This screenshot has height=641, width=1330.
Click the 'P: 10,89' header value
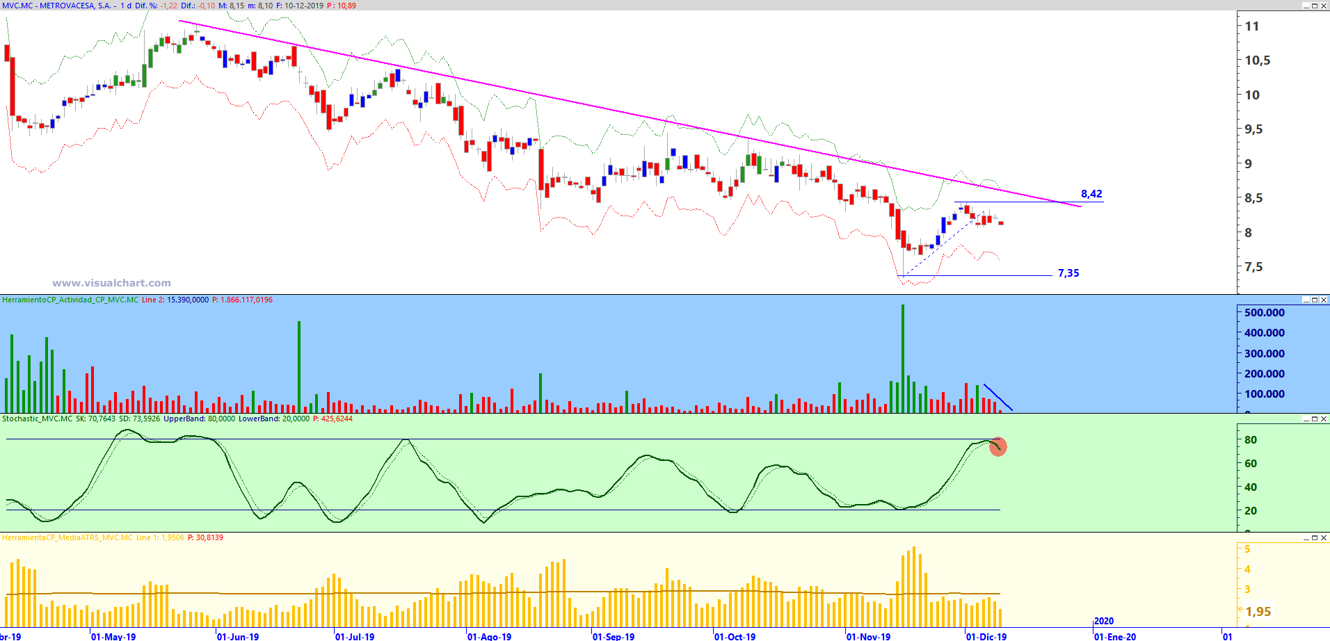coord(342,6)
